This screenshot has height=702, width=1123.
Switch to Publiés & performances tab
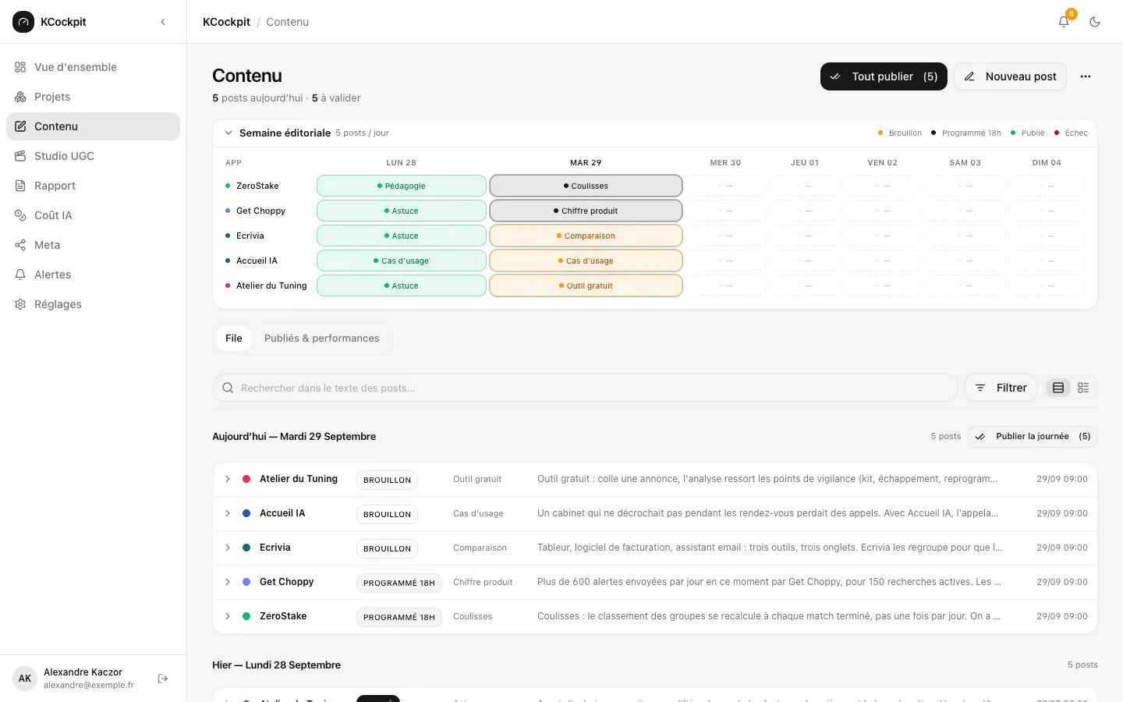pyautogui.click(x=321, y=339)
